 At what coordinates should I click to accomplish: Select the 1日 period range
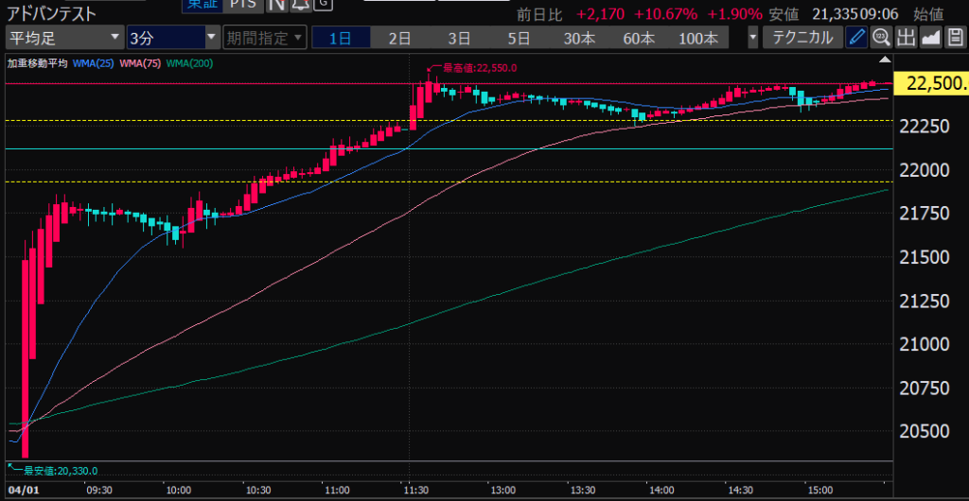click(340, 38)
